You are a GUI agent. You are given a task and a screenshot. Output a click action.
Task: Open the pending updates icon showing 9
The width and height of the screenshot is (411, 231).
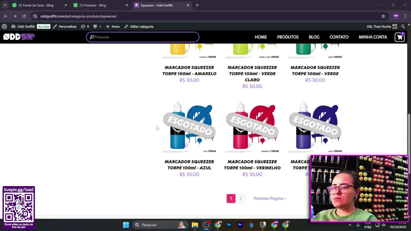[x=85, y=27]
